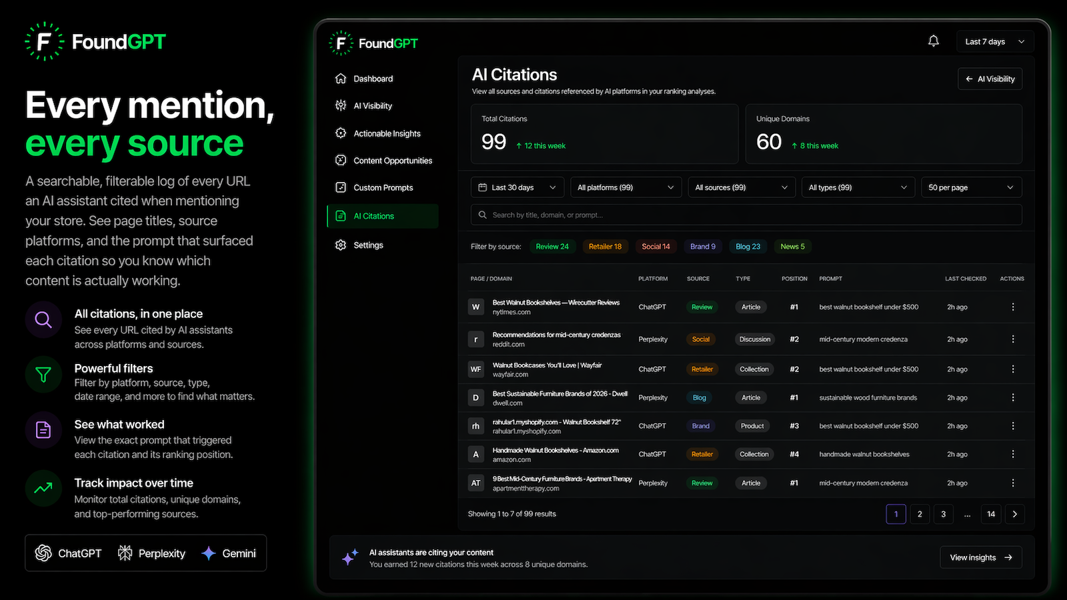Click 'sustainable wood furniture brands' prompt
1067x600 pixels.
(868, 397)
